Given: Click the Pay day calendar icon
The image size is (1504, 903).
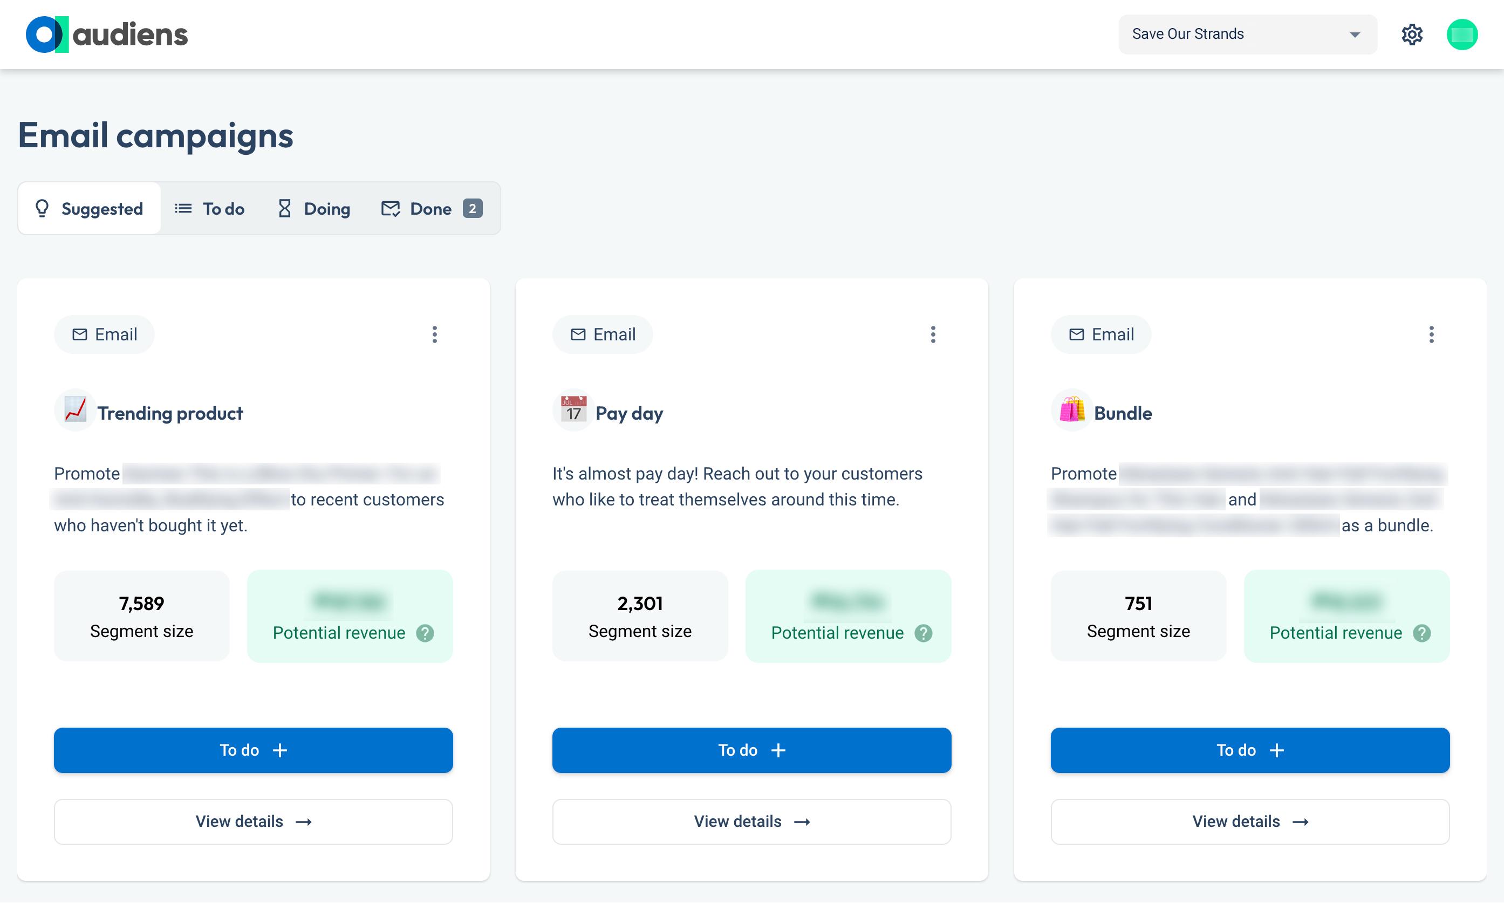Looking at the screenshot, I should coord(573,411).
